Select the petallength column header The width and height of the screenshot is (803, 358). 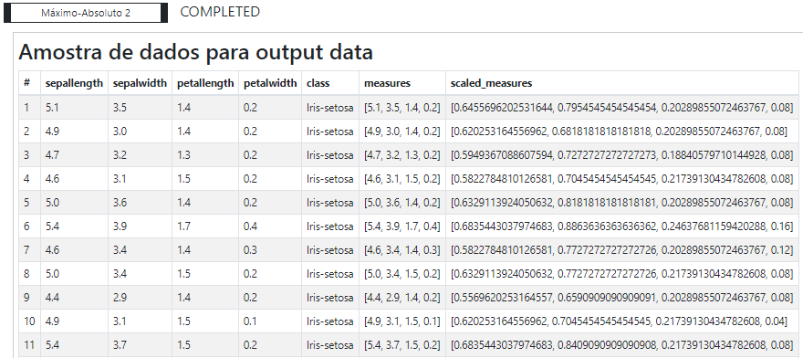pyautogui.click(x=205, y=83)
